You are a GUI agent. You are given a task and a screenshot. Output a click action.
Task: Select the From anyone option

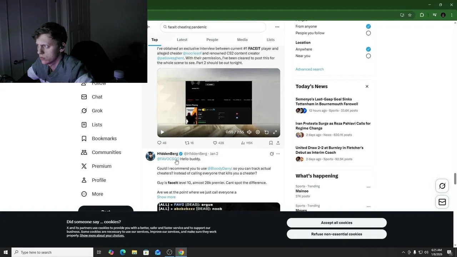[368, 26]
